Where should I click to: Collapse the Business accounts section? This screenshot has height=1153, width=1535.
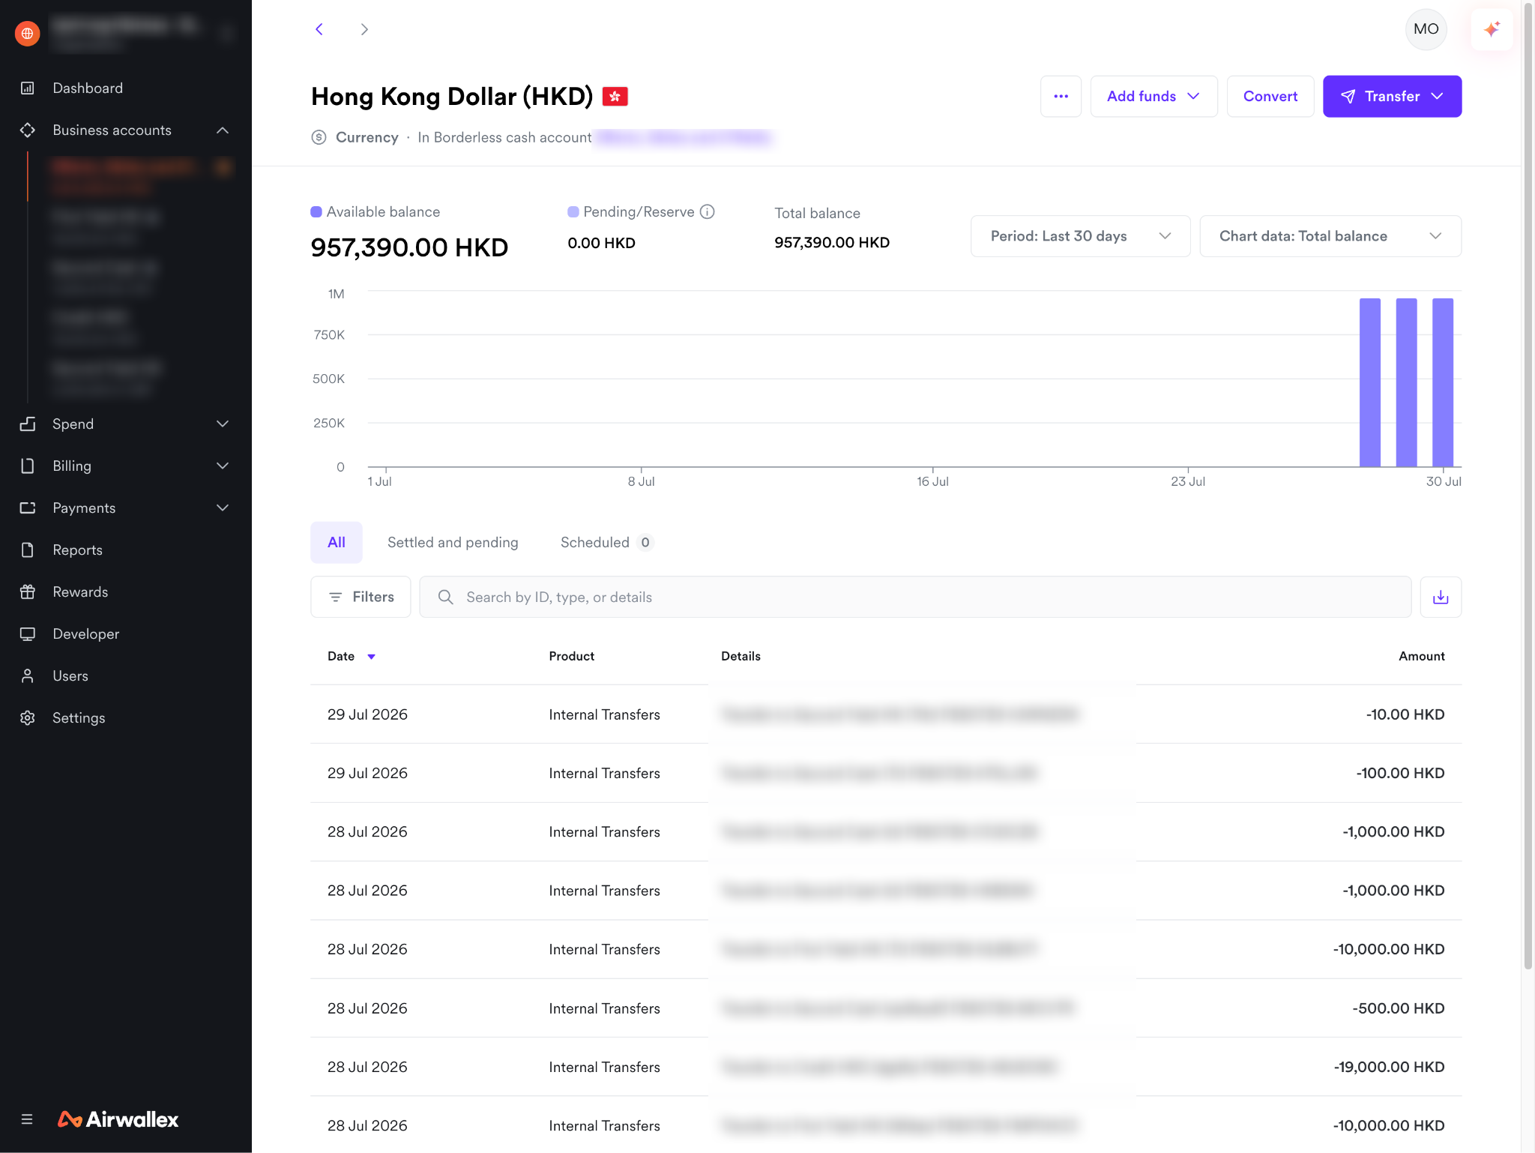[223, 130]
